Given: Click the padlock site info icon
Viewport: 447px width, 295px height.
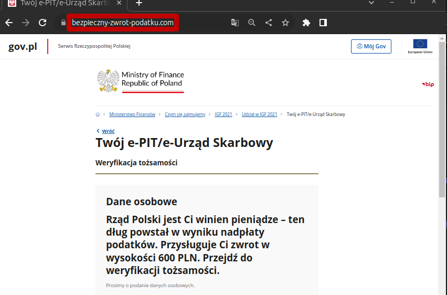Looking at the screenshot, I should (x=63, y=23).
